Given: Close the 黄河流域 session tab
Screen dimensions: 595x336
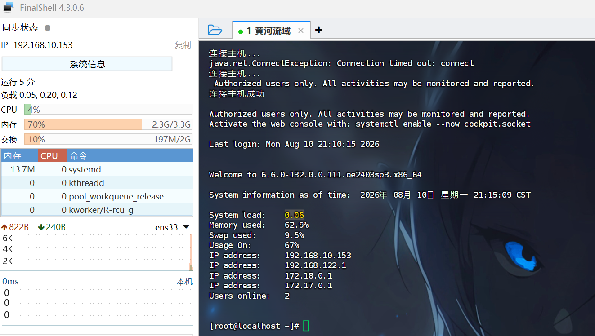Looking at the screenshot, I should tap(301, 31).
